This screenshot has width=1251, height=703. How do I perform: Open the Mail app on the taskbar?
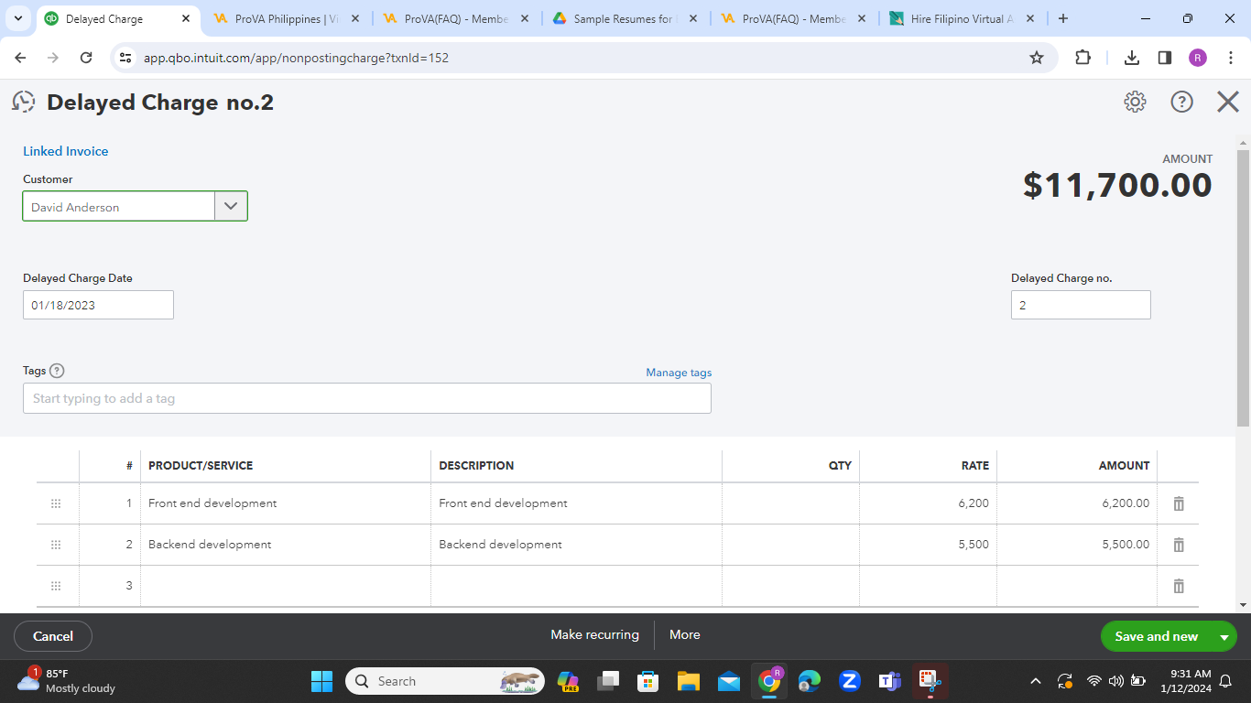click(x=729, y=681)
